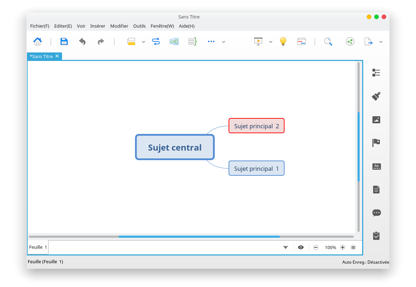Expand the export dropdown arrow
The image size is (416, 287).
(x=381, y=42)
